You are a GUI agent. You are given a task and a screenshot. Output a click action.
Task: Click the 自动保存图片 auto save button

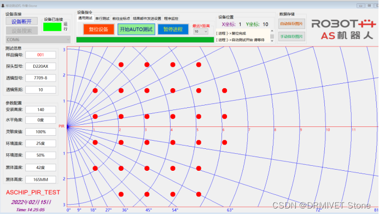(291, 24)
